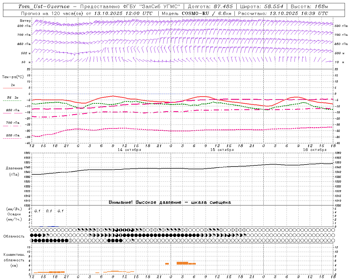Click the Широта: 58.554 value
349x279 pixels.
click(x=262, y=7)
